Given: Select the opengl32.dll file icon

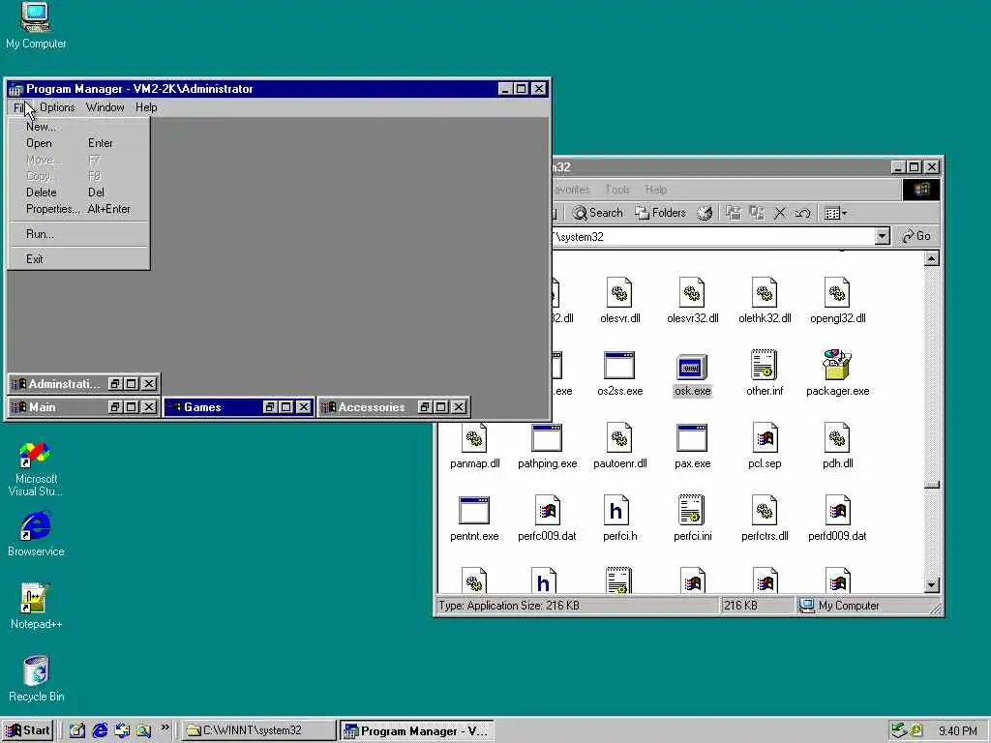Looking at the screenshot, I should coord(837,300).
